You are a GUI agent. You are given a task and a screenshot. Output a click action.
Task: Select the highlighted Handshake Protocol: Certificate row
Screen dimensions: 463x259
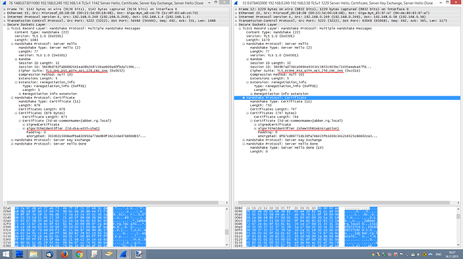click(x=347, y=98)
